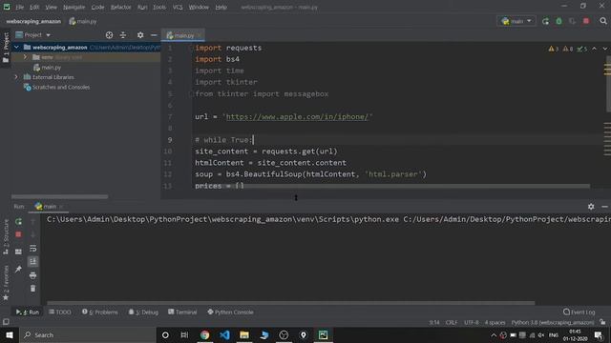Pin the Run tab
Viewport: 611px width, 343px height.
(x=18, y=269)
